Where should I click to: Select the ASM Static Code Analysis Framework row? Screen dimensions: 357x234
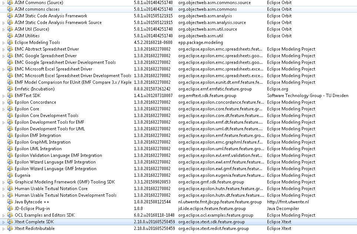[x=178, y=16]
